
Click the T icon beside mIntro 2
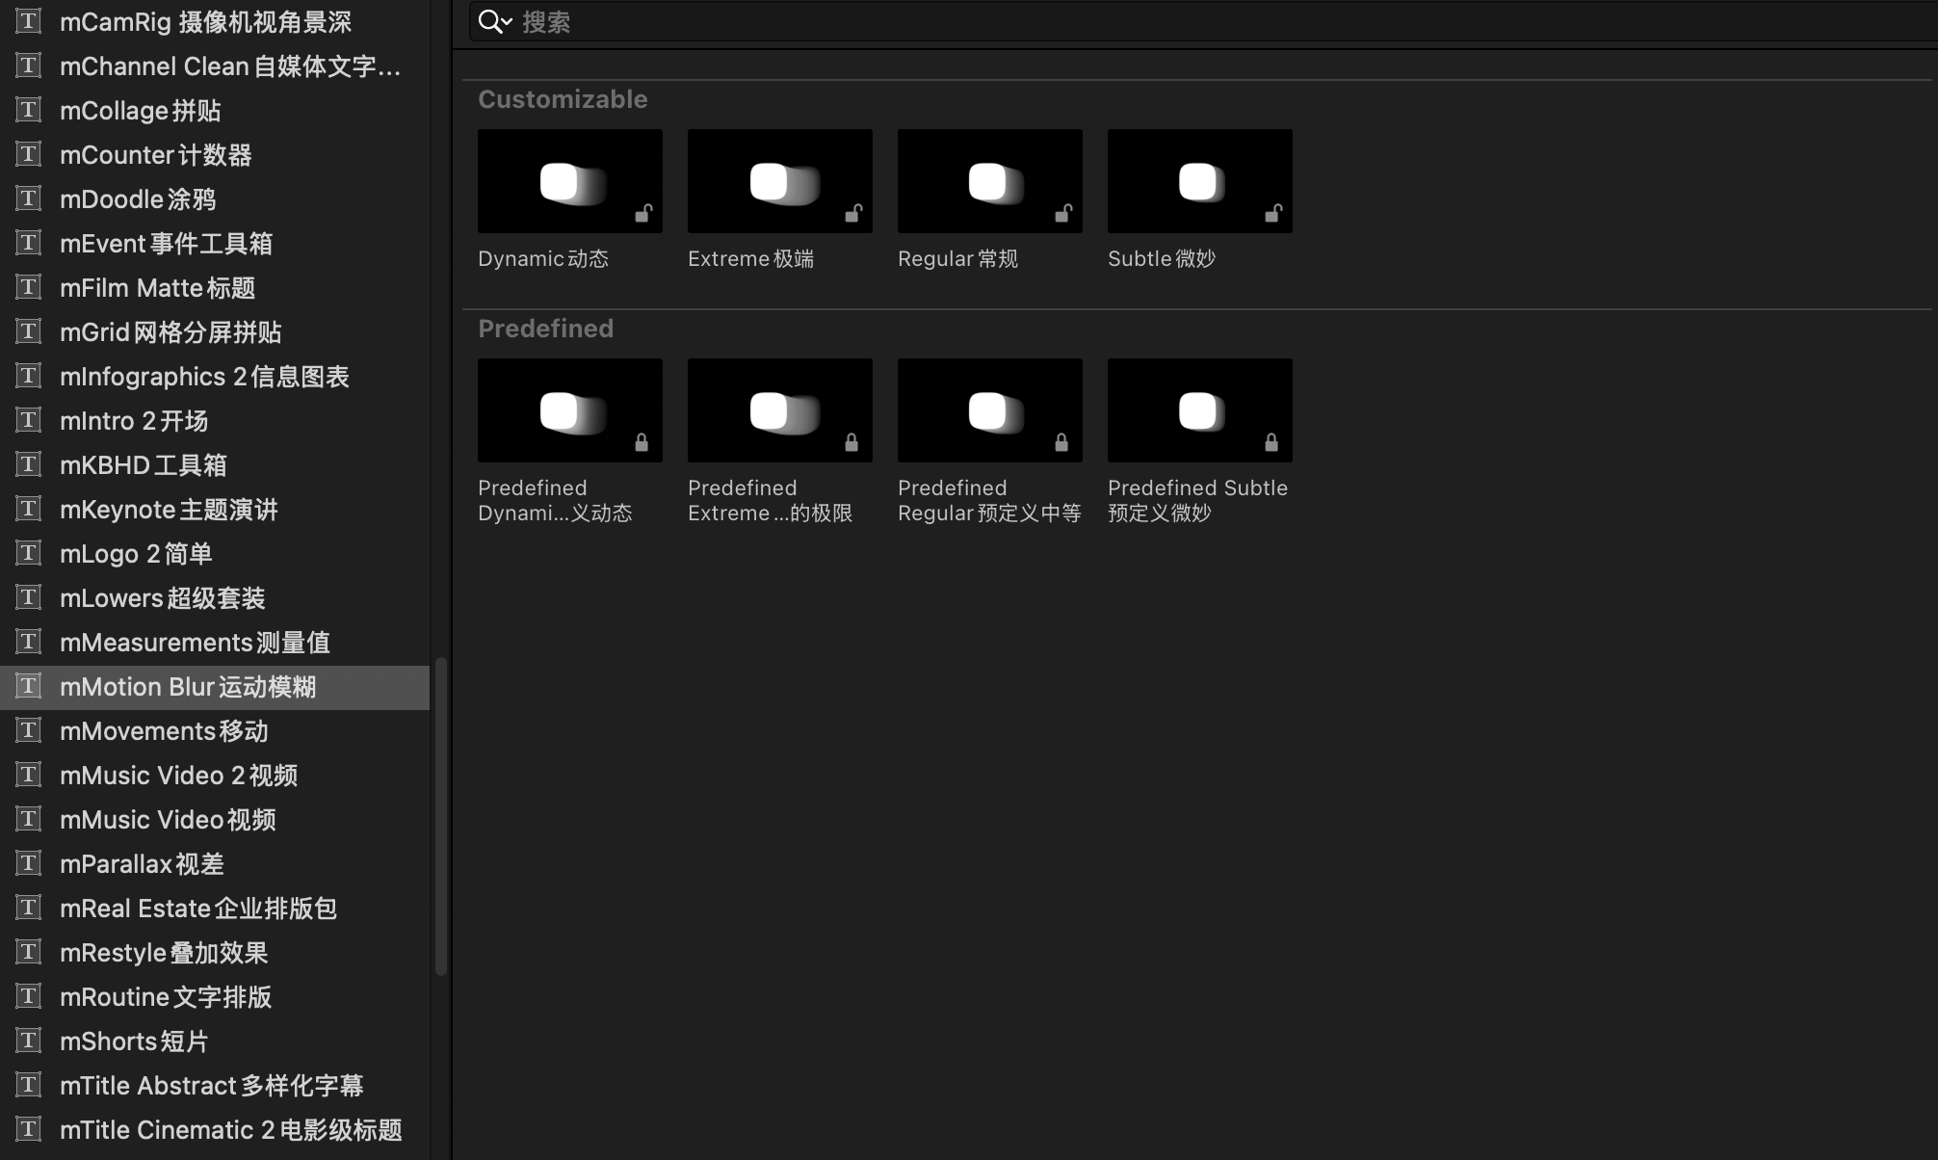click(29, 420)
